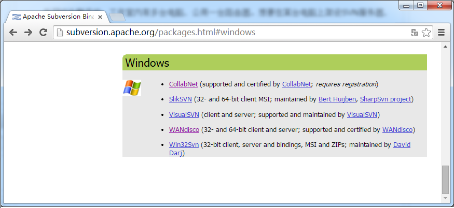Viewport: 454px width, 208px height.
Task: Open the Chrome hamburger menu
Action: tap(441, 33)
